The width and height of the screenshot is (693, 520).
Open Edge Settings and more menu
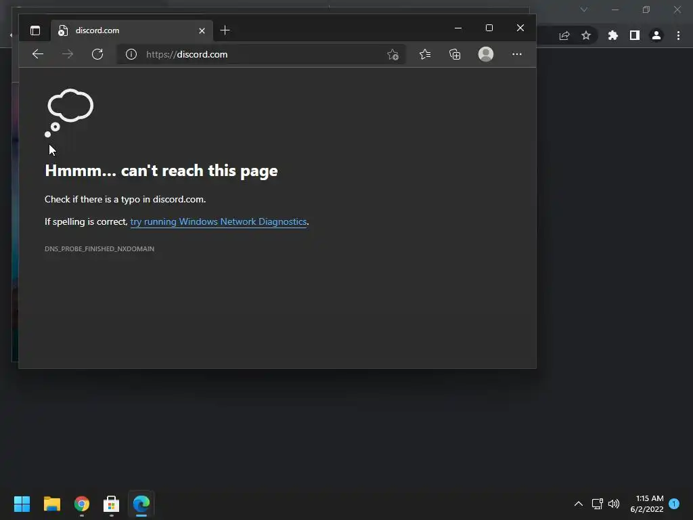point(516,54)
